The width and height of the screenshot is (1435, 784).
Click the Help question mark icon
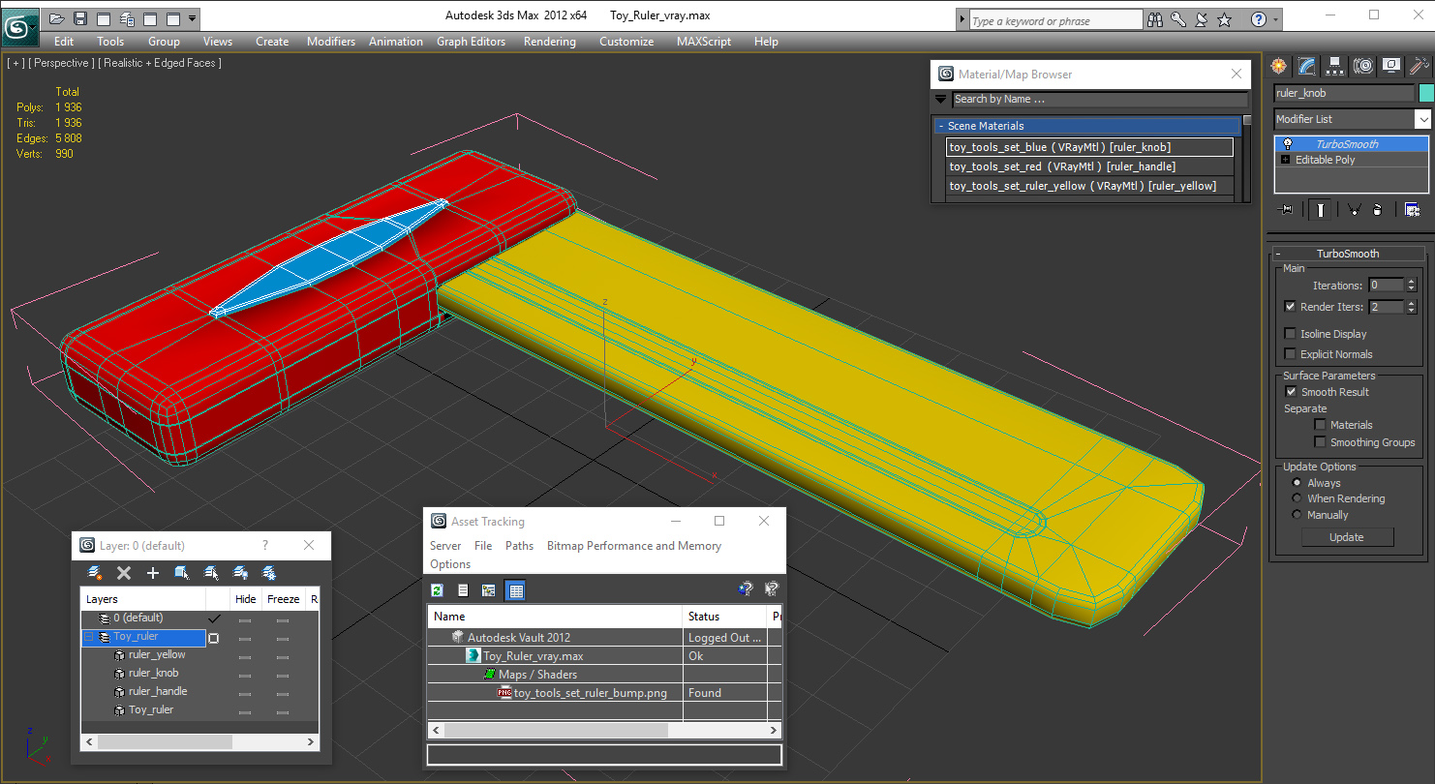[1258, 19]
